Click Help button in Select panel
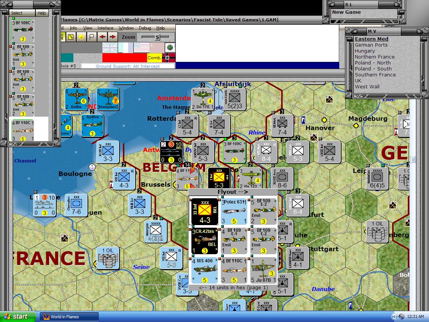 click(x=42, y=13)
